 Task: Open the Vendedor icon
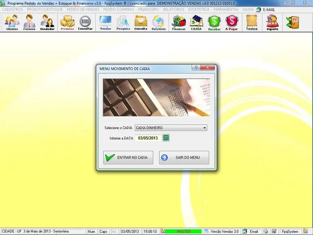click(47, 22)
